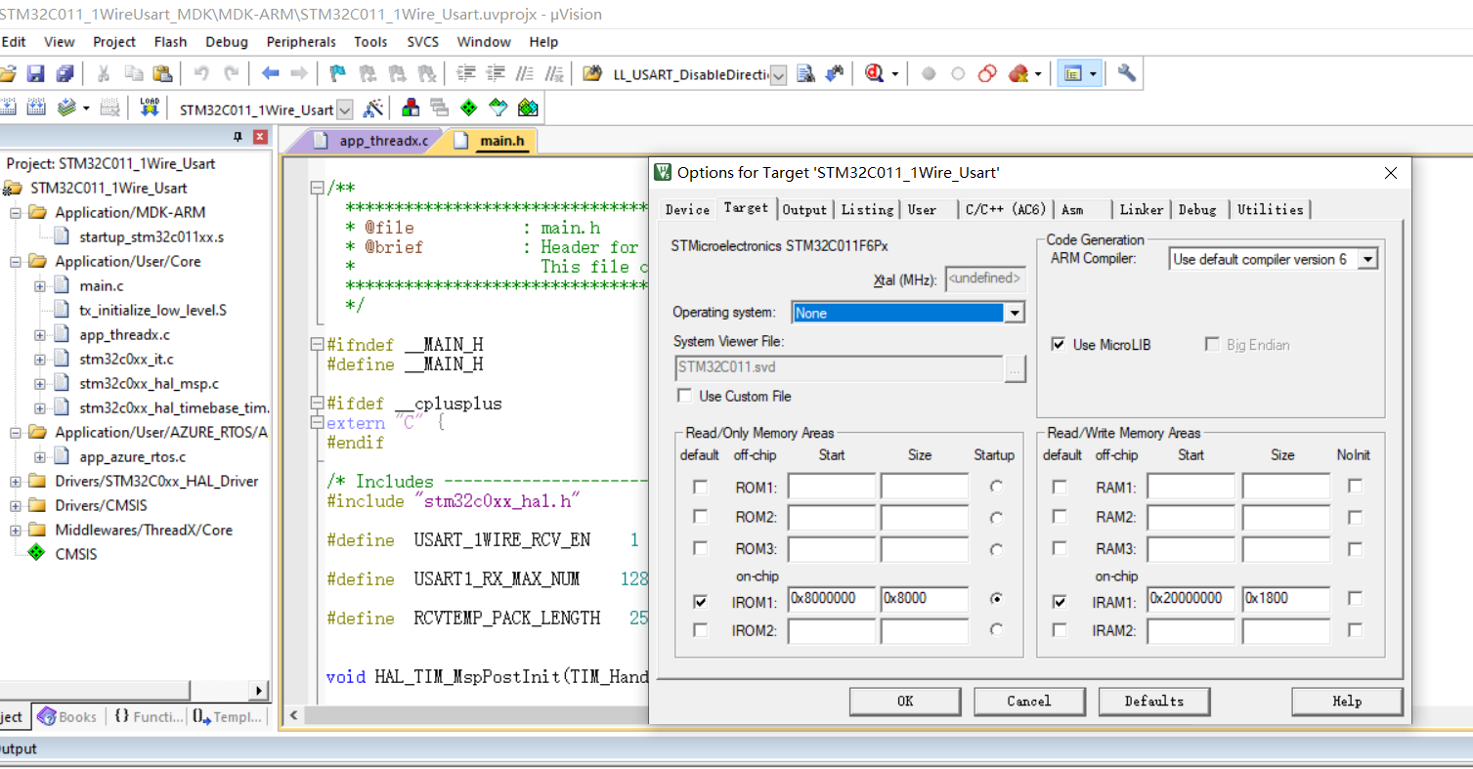Image resolution: width=1473 pixels, height=769 pixels.
Task: Click the Save All files icon
Action: 65,73
